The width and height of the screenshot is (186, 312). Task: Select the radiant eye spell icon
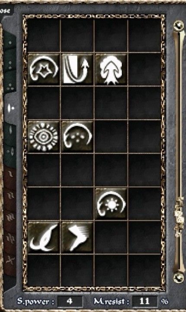(44, 136)
